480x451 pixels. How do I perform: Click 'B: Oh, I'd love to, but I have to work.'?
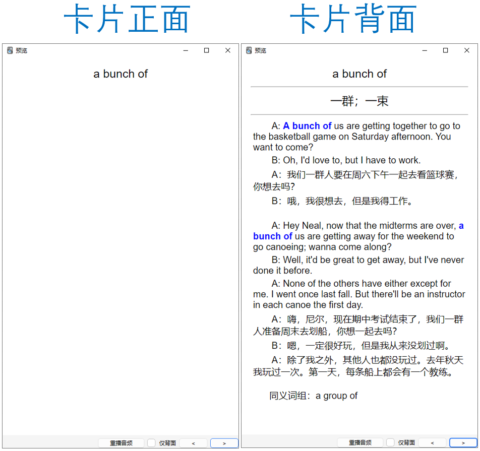(346, 160)
